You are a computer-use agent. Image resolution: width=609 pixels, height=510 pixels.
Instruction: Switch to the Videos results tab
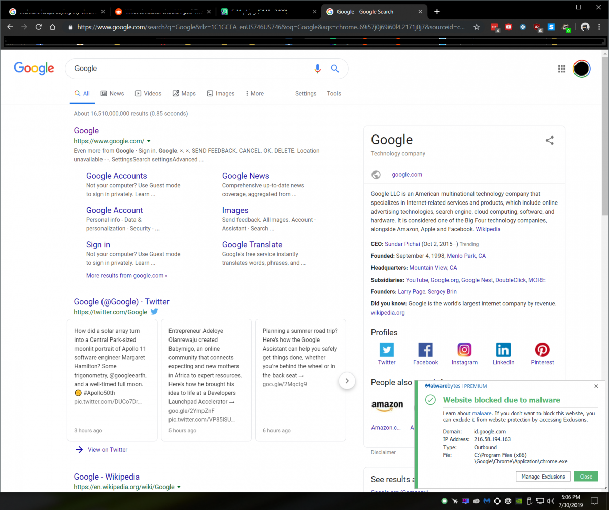click(148, 93)
